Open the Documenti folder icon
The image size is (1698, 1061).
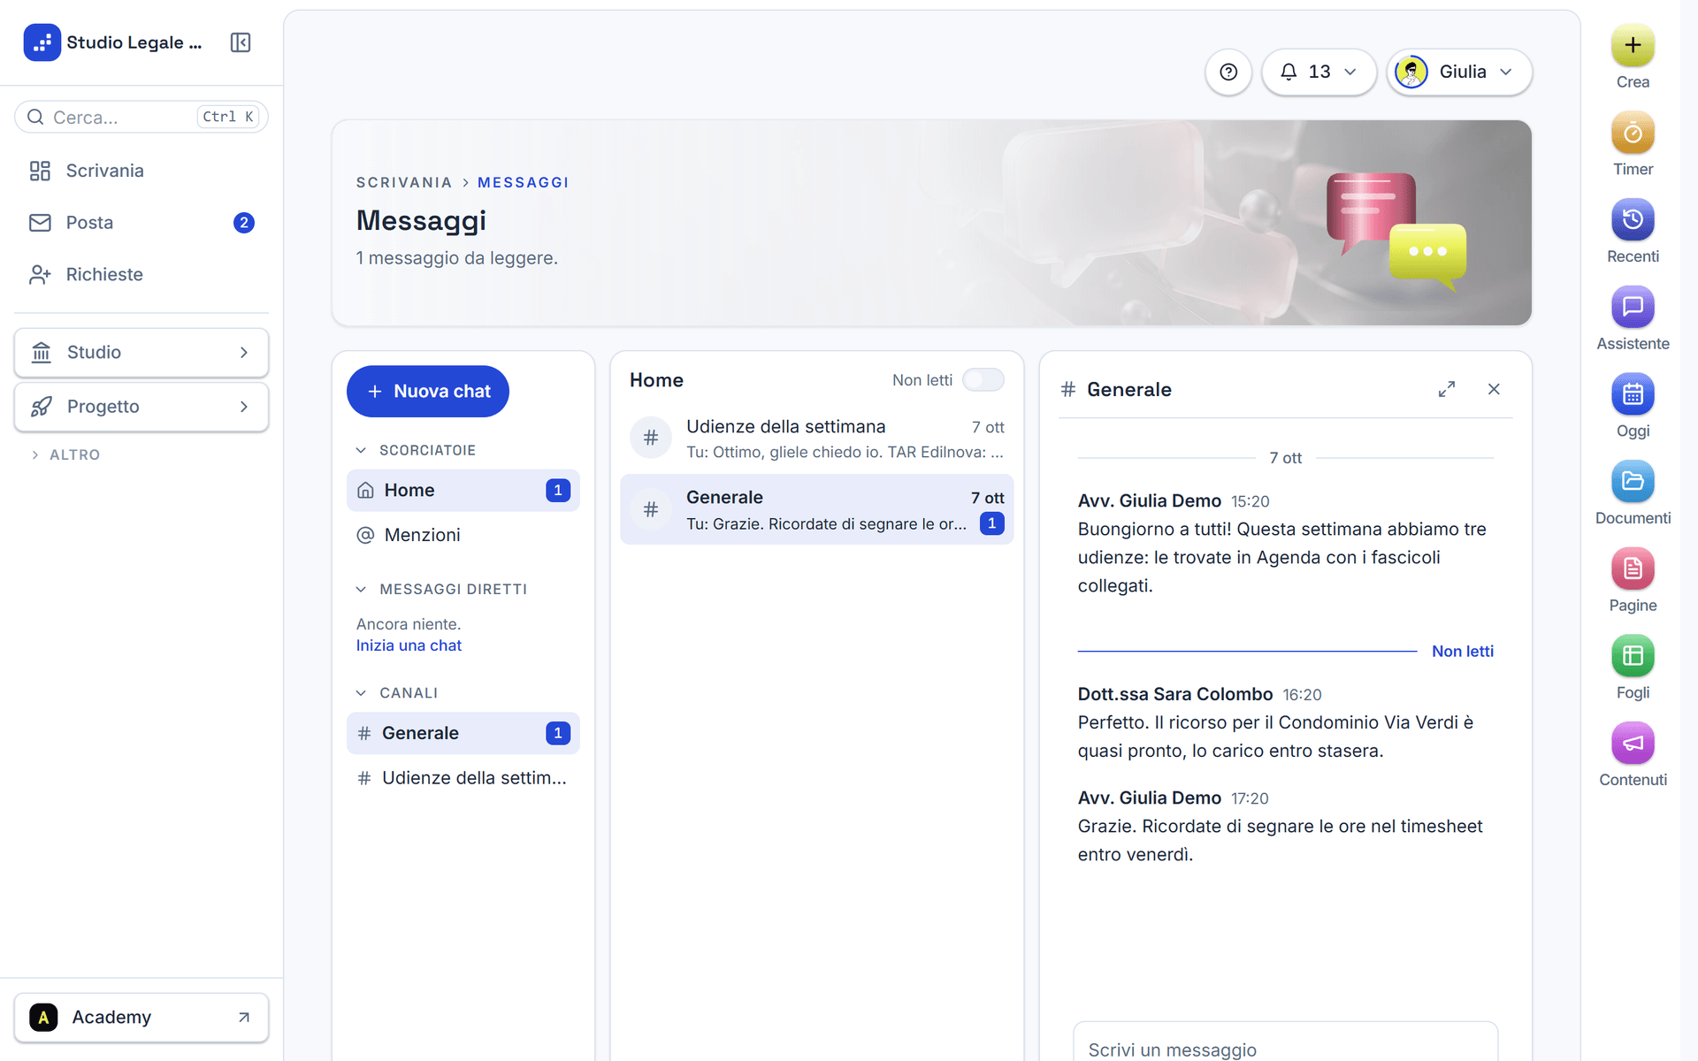click(1633, 482)
